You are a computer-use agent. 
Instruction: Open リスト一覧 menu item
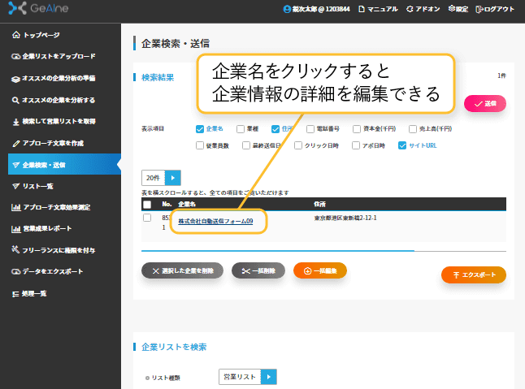click(x=37, y=186)
